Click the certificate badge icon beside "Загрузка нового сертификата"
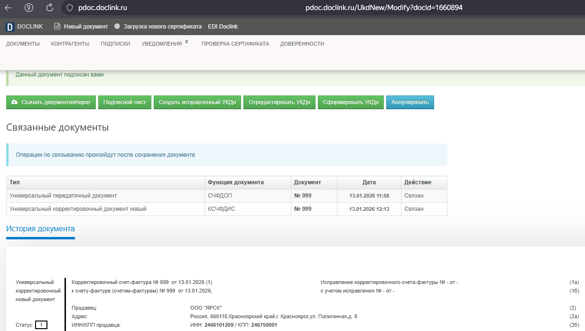Image resolution: width=585 pixels, height=331 pixels. [x=117, y=27]
